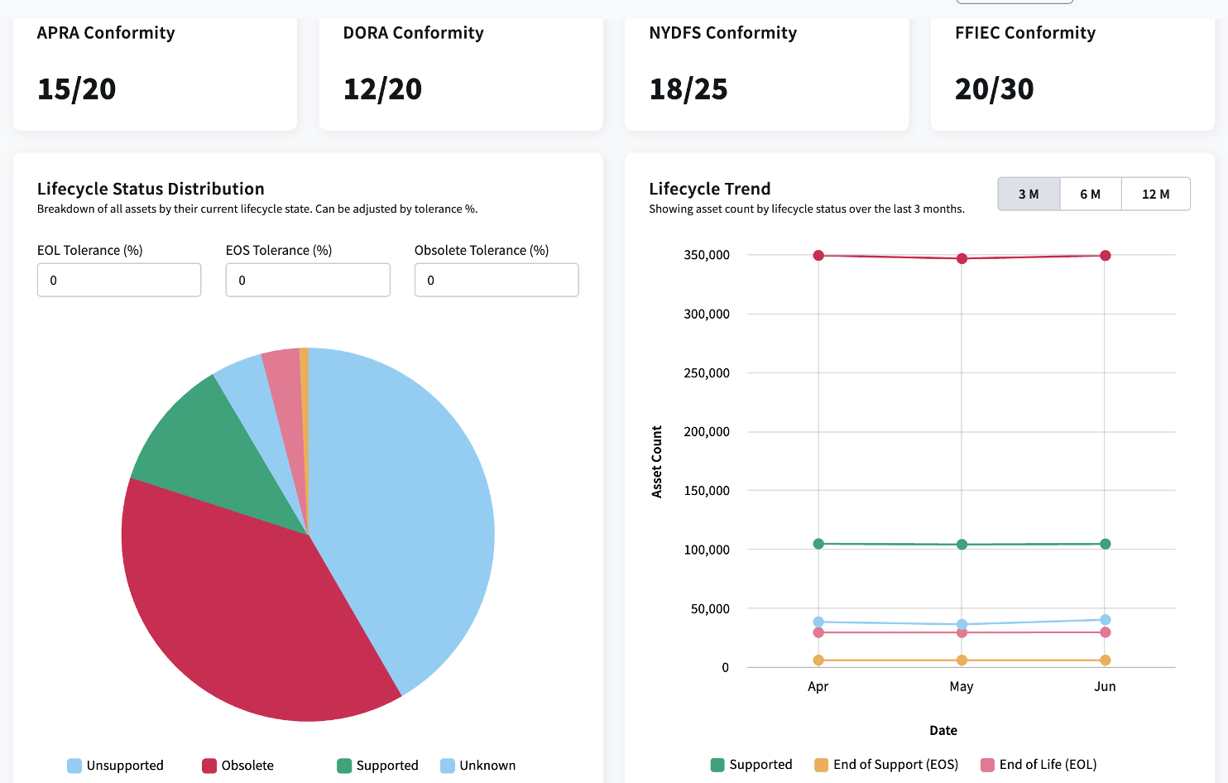Toggle Unknown in the pie chart legend
The height and width of the screenshot is (783, 1228).
tap(478, 766)
